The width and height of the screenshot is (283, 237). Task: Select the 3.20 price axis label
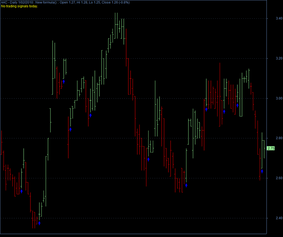[x=279, y=58]
